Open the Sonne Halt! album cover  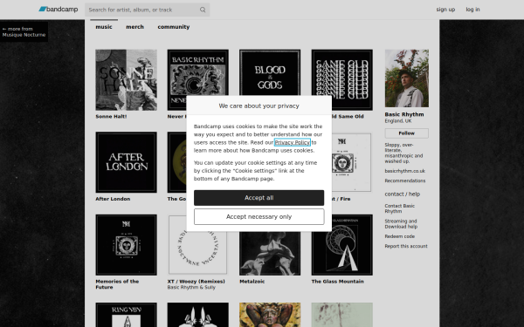[x=126, y=79]
